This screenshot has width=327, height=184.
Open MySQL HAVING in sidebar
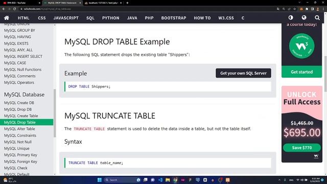[17, 37]
